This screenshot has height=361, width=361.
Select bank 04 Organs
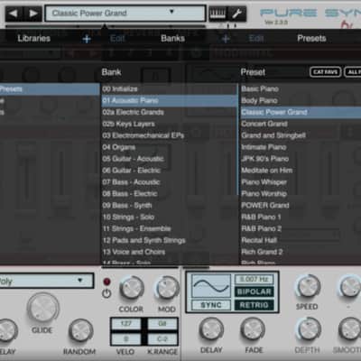pyautogui.click(x=170, y=147)
